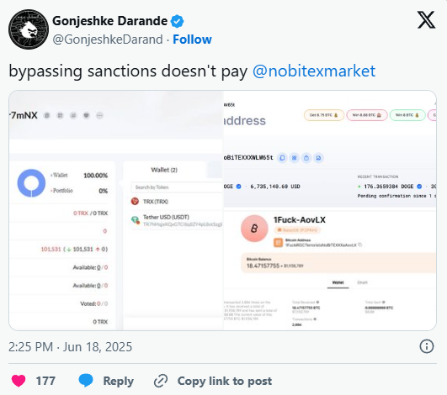
Task: Click Copy link to post
Action: (x=225, y=381)
